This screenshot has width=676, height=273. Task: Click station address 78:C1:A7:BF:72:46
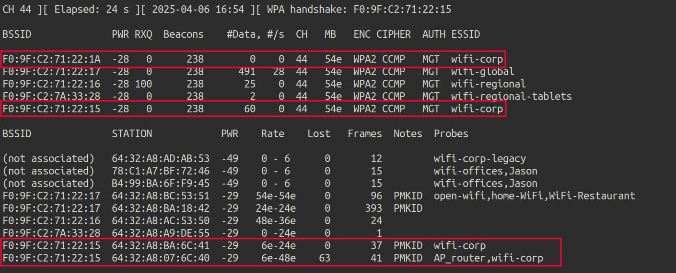[161, 171]
